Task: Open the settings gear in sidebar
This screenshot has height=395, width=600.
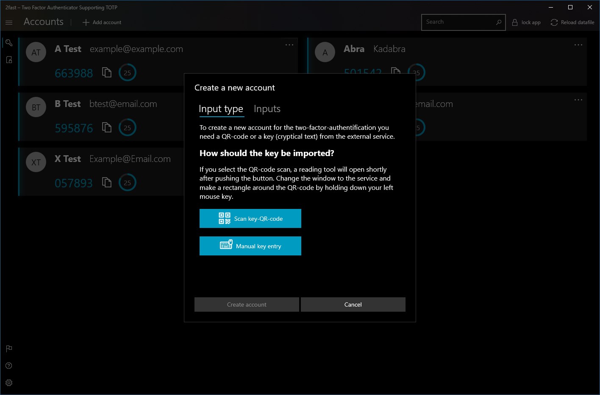Action: click(x=9, y=383)
